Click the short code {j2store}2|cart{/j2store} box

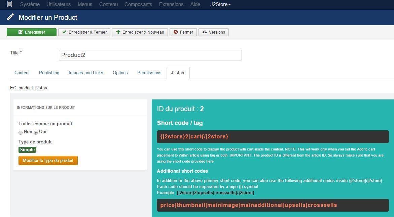coord(273,137)
